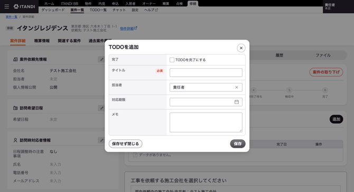
Task: Click company name テスト施工会社
Action: click(63, 71)
